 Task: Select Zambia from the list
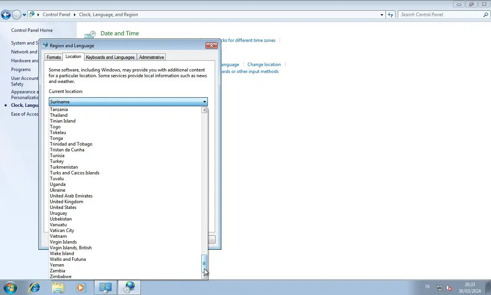point(125,271)
